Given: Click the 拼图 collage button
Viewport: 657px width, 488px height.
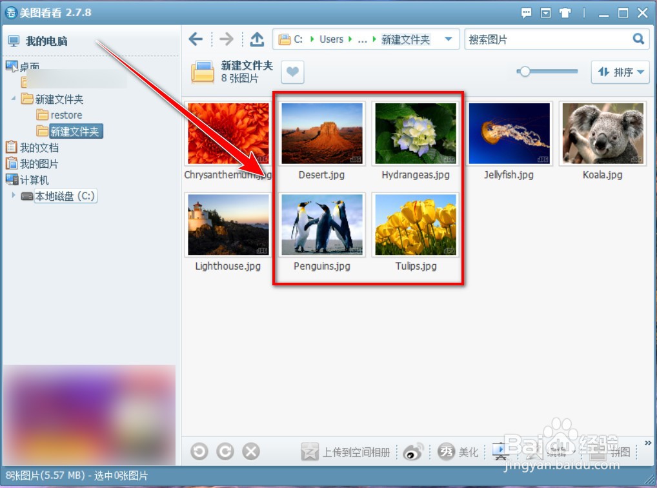Looking at the screenshot, I should click(x=611, y=452).
